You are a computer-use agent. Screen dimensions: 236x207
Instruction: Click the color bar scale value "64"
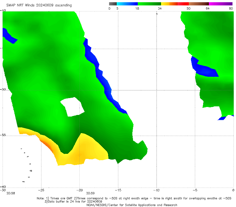[x=208, y=8]
